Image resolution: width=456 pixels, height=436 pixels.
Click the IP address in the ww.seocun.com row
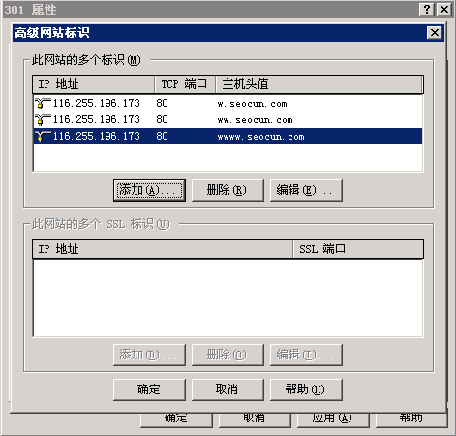(97, 120)
